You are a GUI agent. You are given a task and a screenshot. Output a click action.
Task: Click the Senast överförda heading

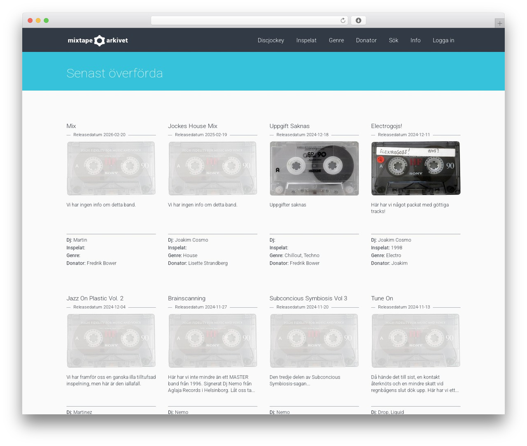tap(114, 73)
